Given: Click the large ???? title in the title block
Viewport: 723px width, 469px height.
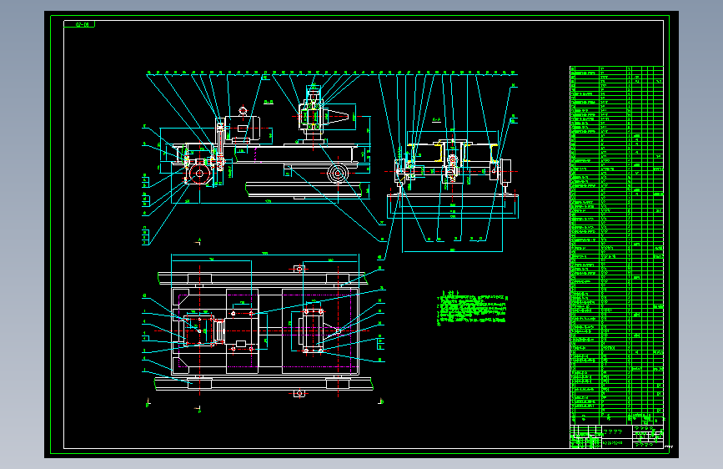Looking at the screenshot, I should pyautogui.click(x=614, y=431).
